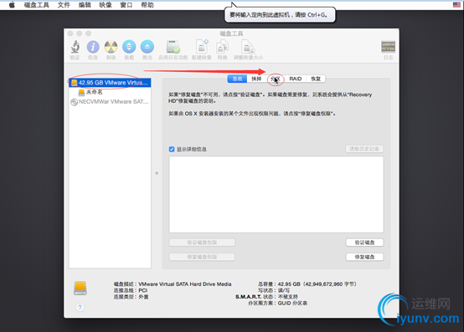
Task: Open the Info (信息) toolbar icon
Action: click(93, 47)
